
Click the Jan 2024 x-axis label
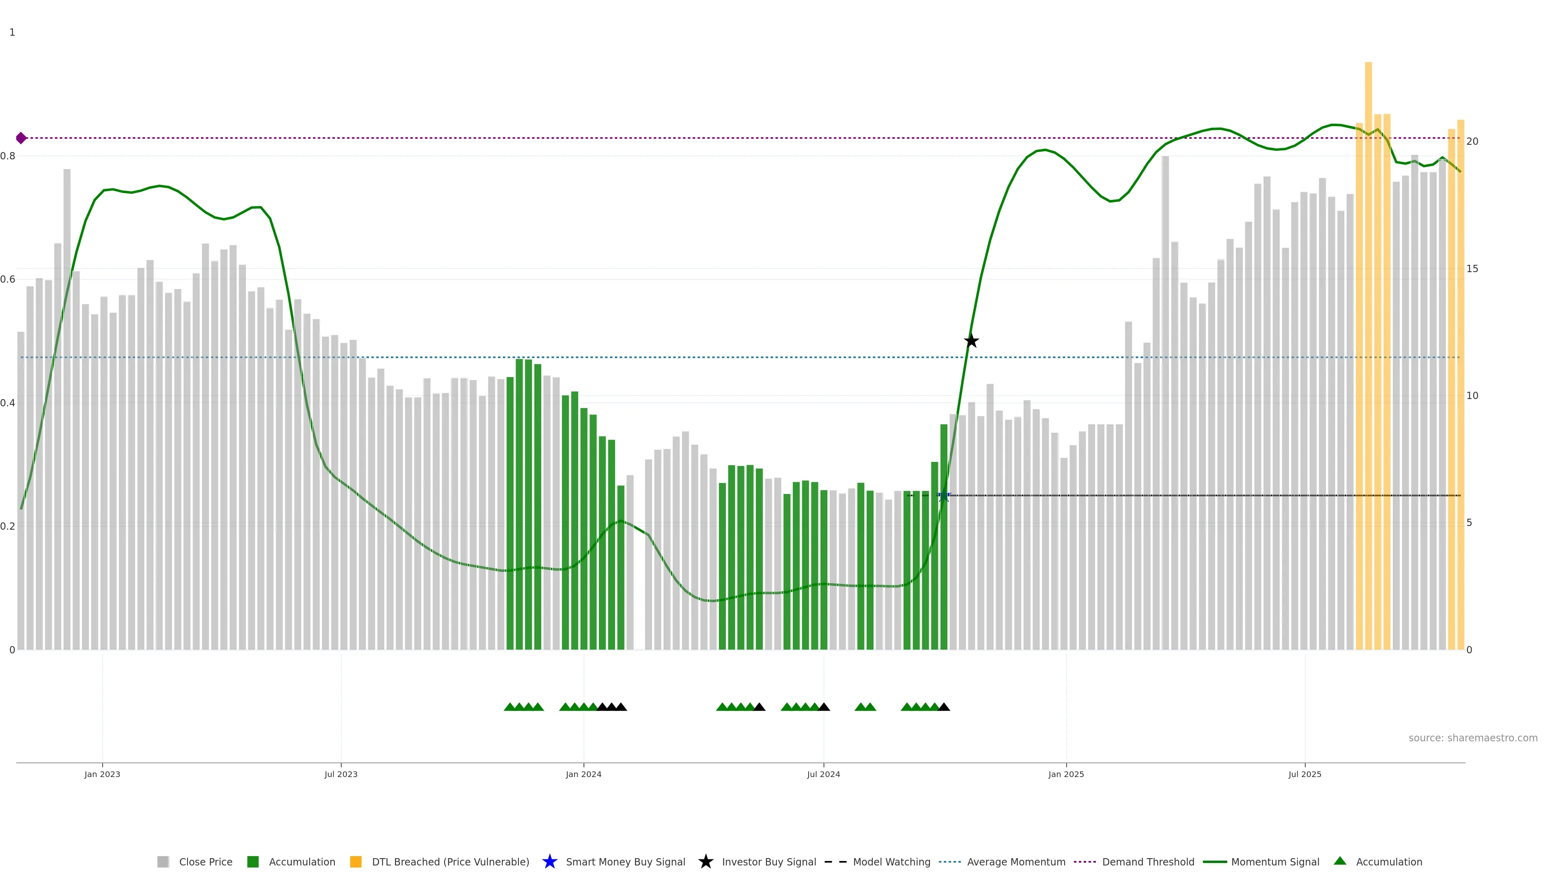coord(583,775)
